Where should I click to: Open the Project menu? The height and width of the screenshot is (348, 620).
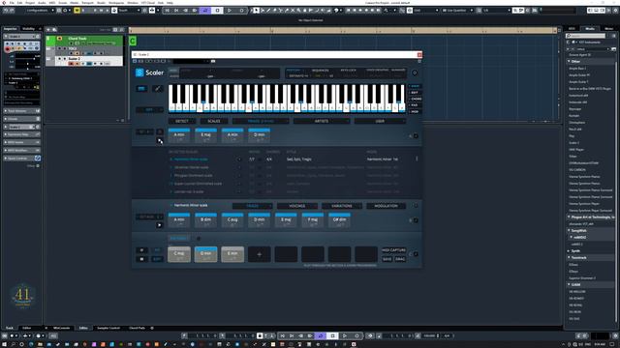[30, 2]
